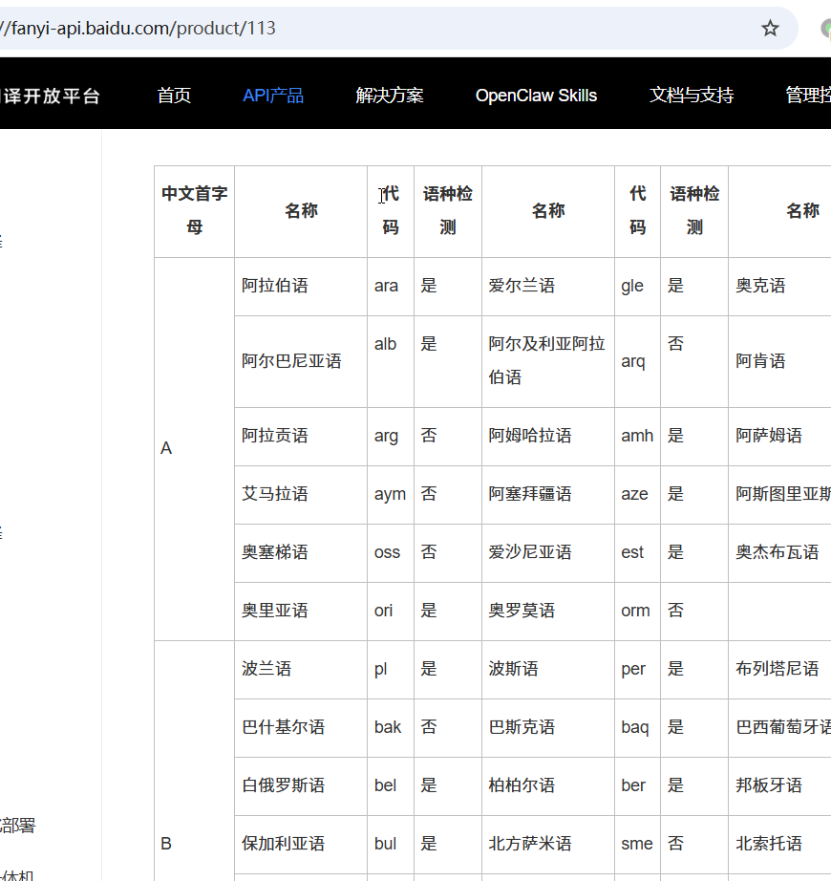
Task: Select the code cell orm
Action: [638, 612]
